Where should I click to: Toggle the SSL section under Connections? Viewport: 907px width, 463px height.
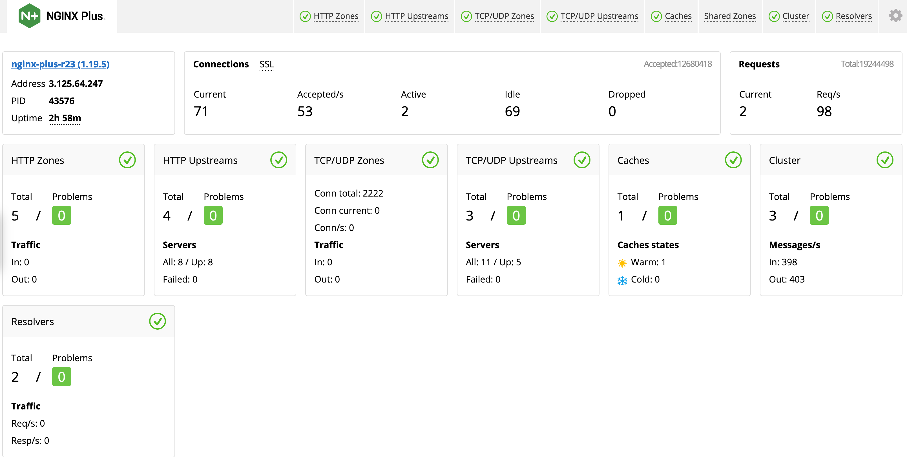click(267, 64)
